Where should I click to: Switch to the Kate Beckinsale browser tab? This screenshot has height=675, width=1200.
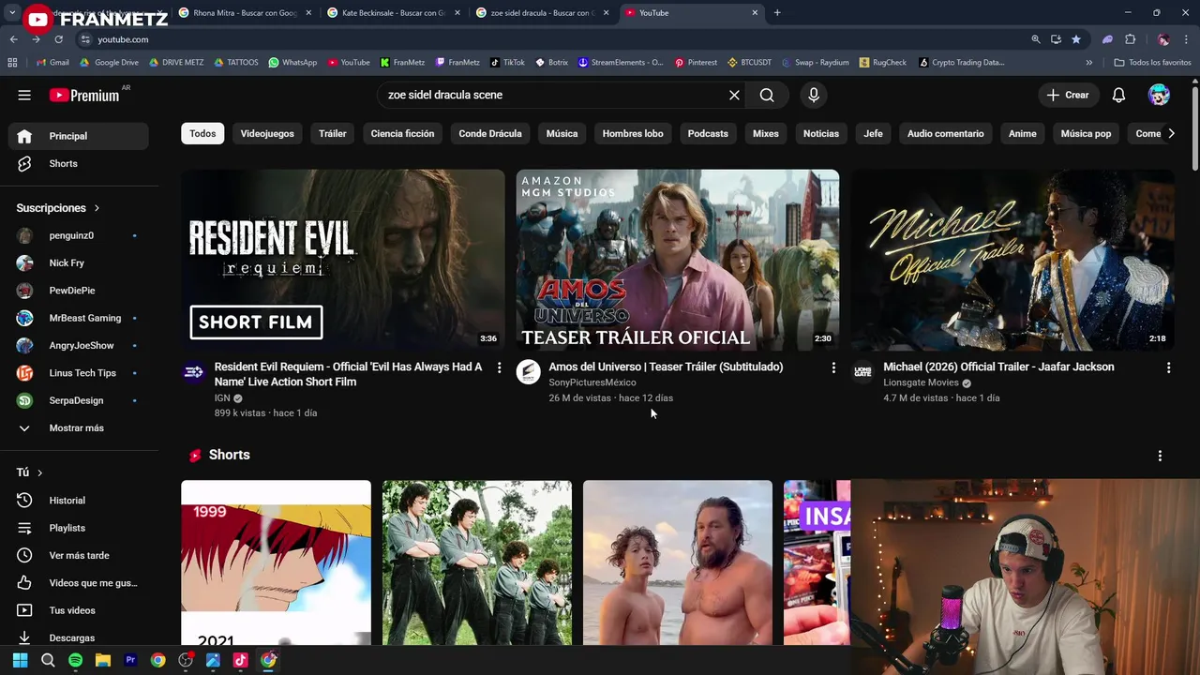click(393, 13)
